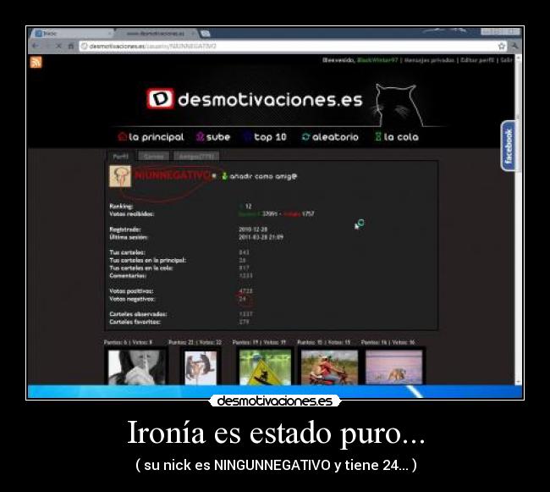Click the Ranking value 12
The height and width of the screenshot is (492, 550).
pos(248,207)
